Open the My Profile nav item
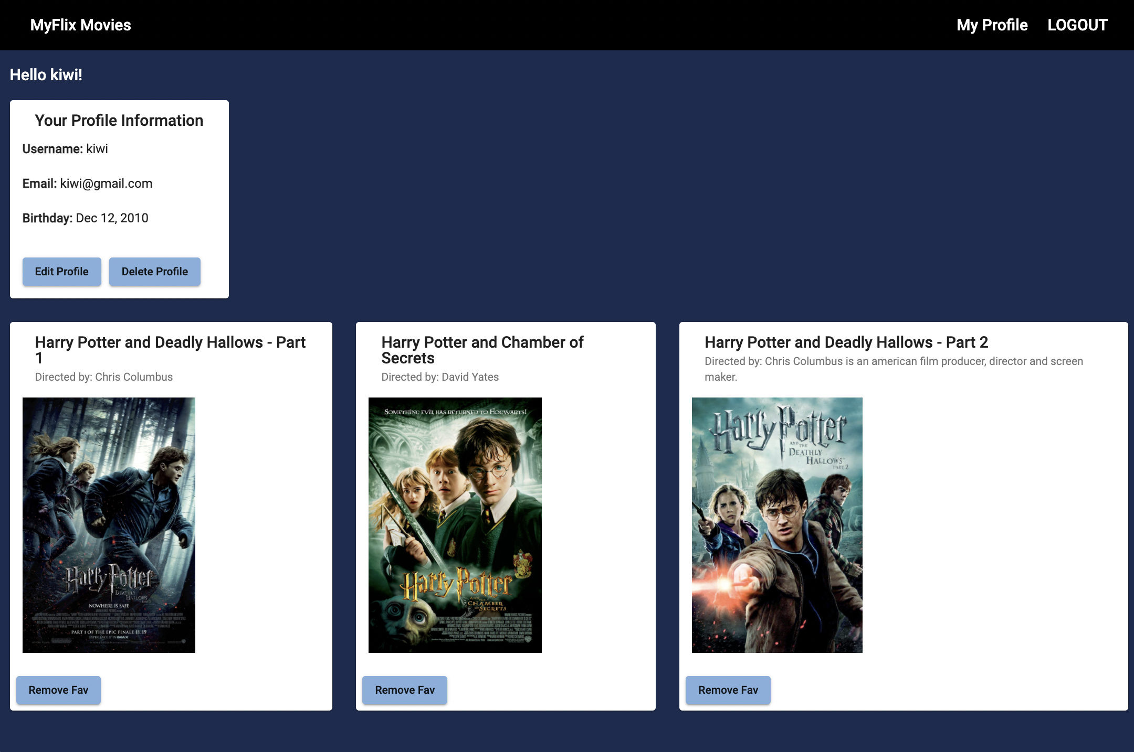This screenshot has width=1134, height=752. pyautogui.click(x=992, y=25)
